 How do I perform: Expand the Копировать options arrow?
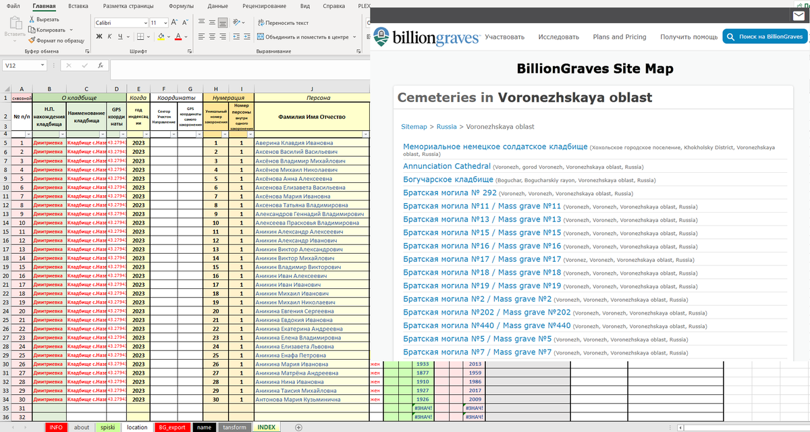[x=71, y=30]
